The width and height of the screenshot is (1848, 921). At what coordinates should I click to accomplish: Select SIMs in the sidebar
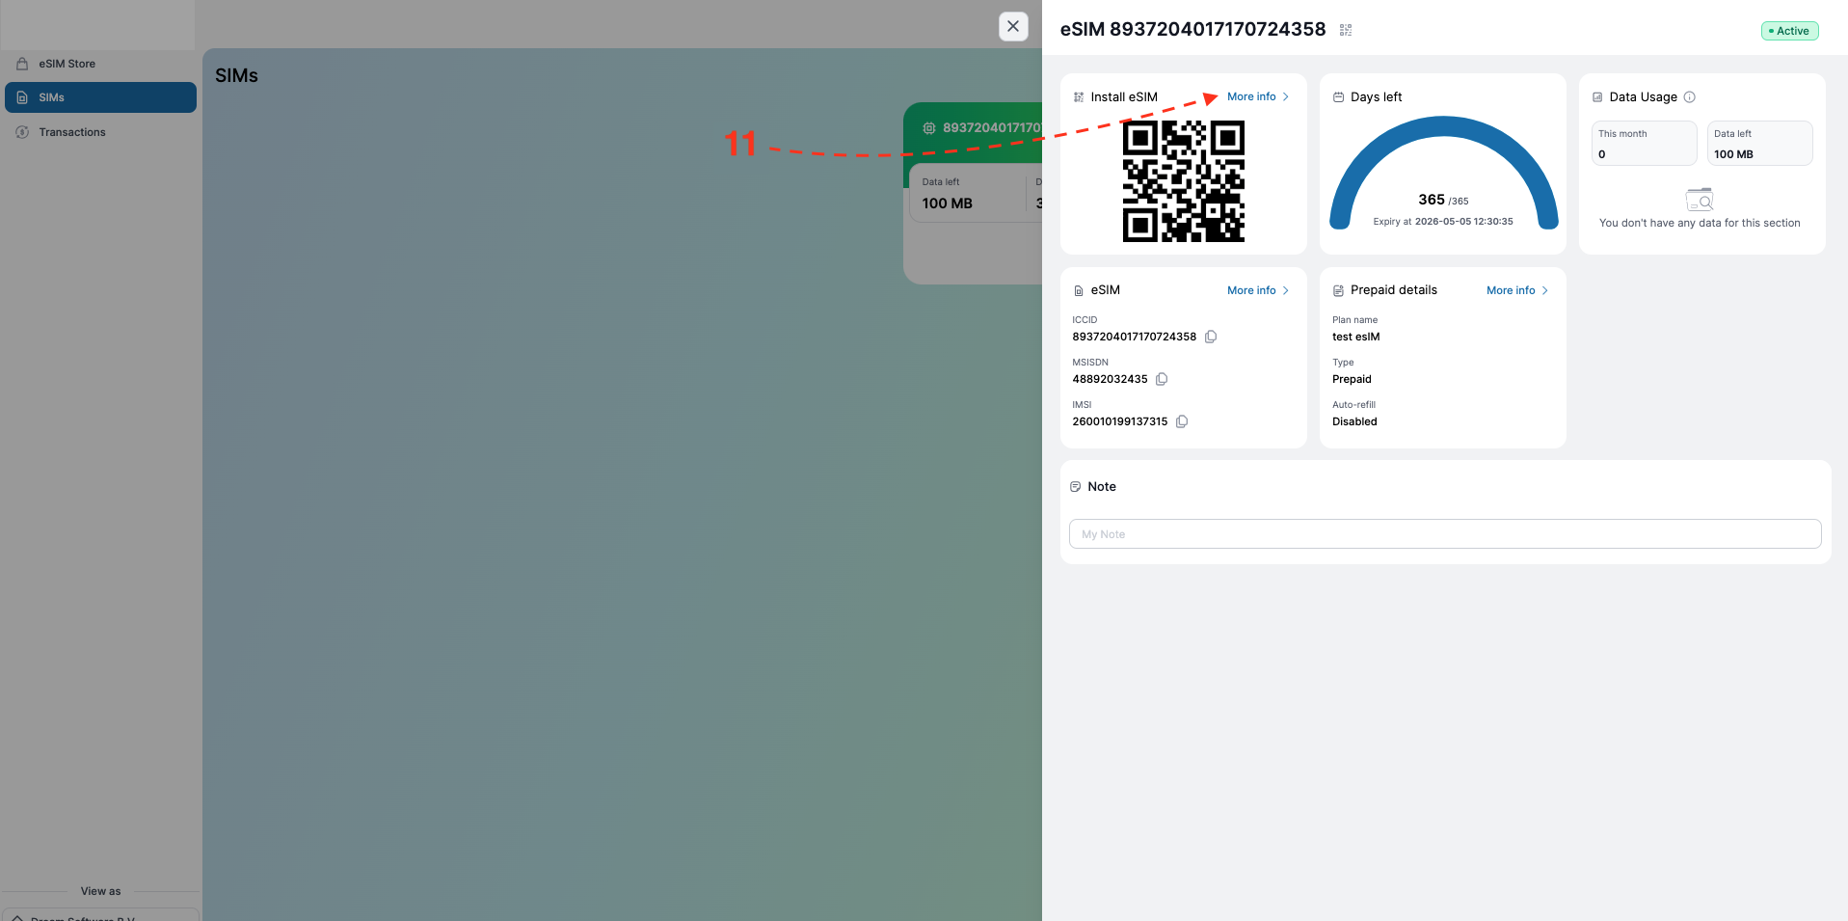(100, 97)
